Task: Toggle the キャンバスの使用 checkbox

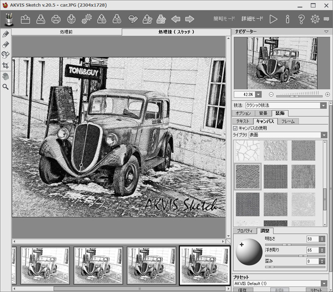Action: (235, 128)
